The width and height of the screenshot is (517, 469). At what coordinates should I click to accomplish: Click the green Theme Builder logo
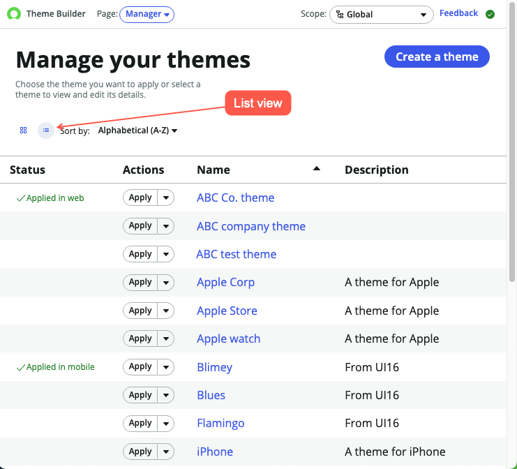(x=14, y=14)
